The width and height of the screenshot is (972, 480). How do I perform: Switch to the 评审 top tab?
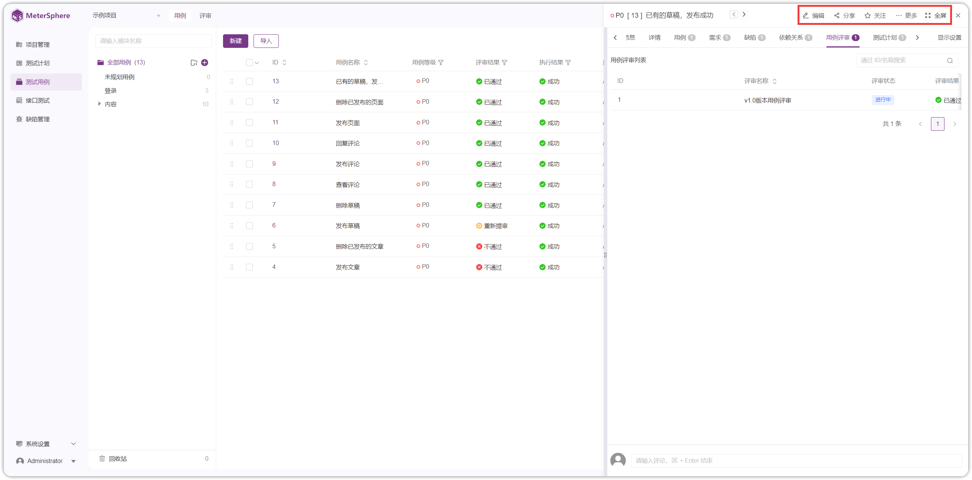click(x=206, y=15)
